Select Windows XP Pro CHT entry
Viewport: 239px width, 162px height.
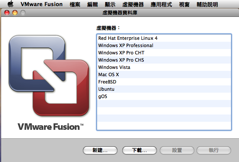164,53
